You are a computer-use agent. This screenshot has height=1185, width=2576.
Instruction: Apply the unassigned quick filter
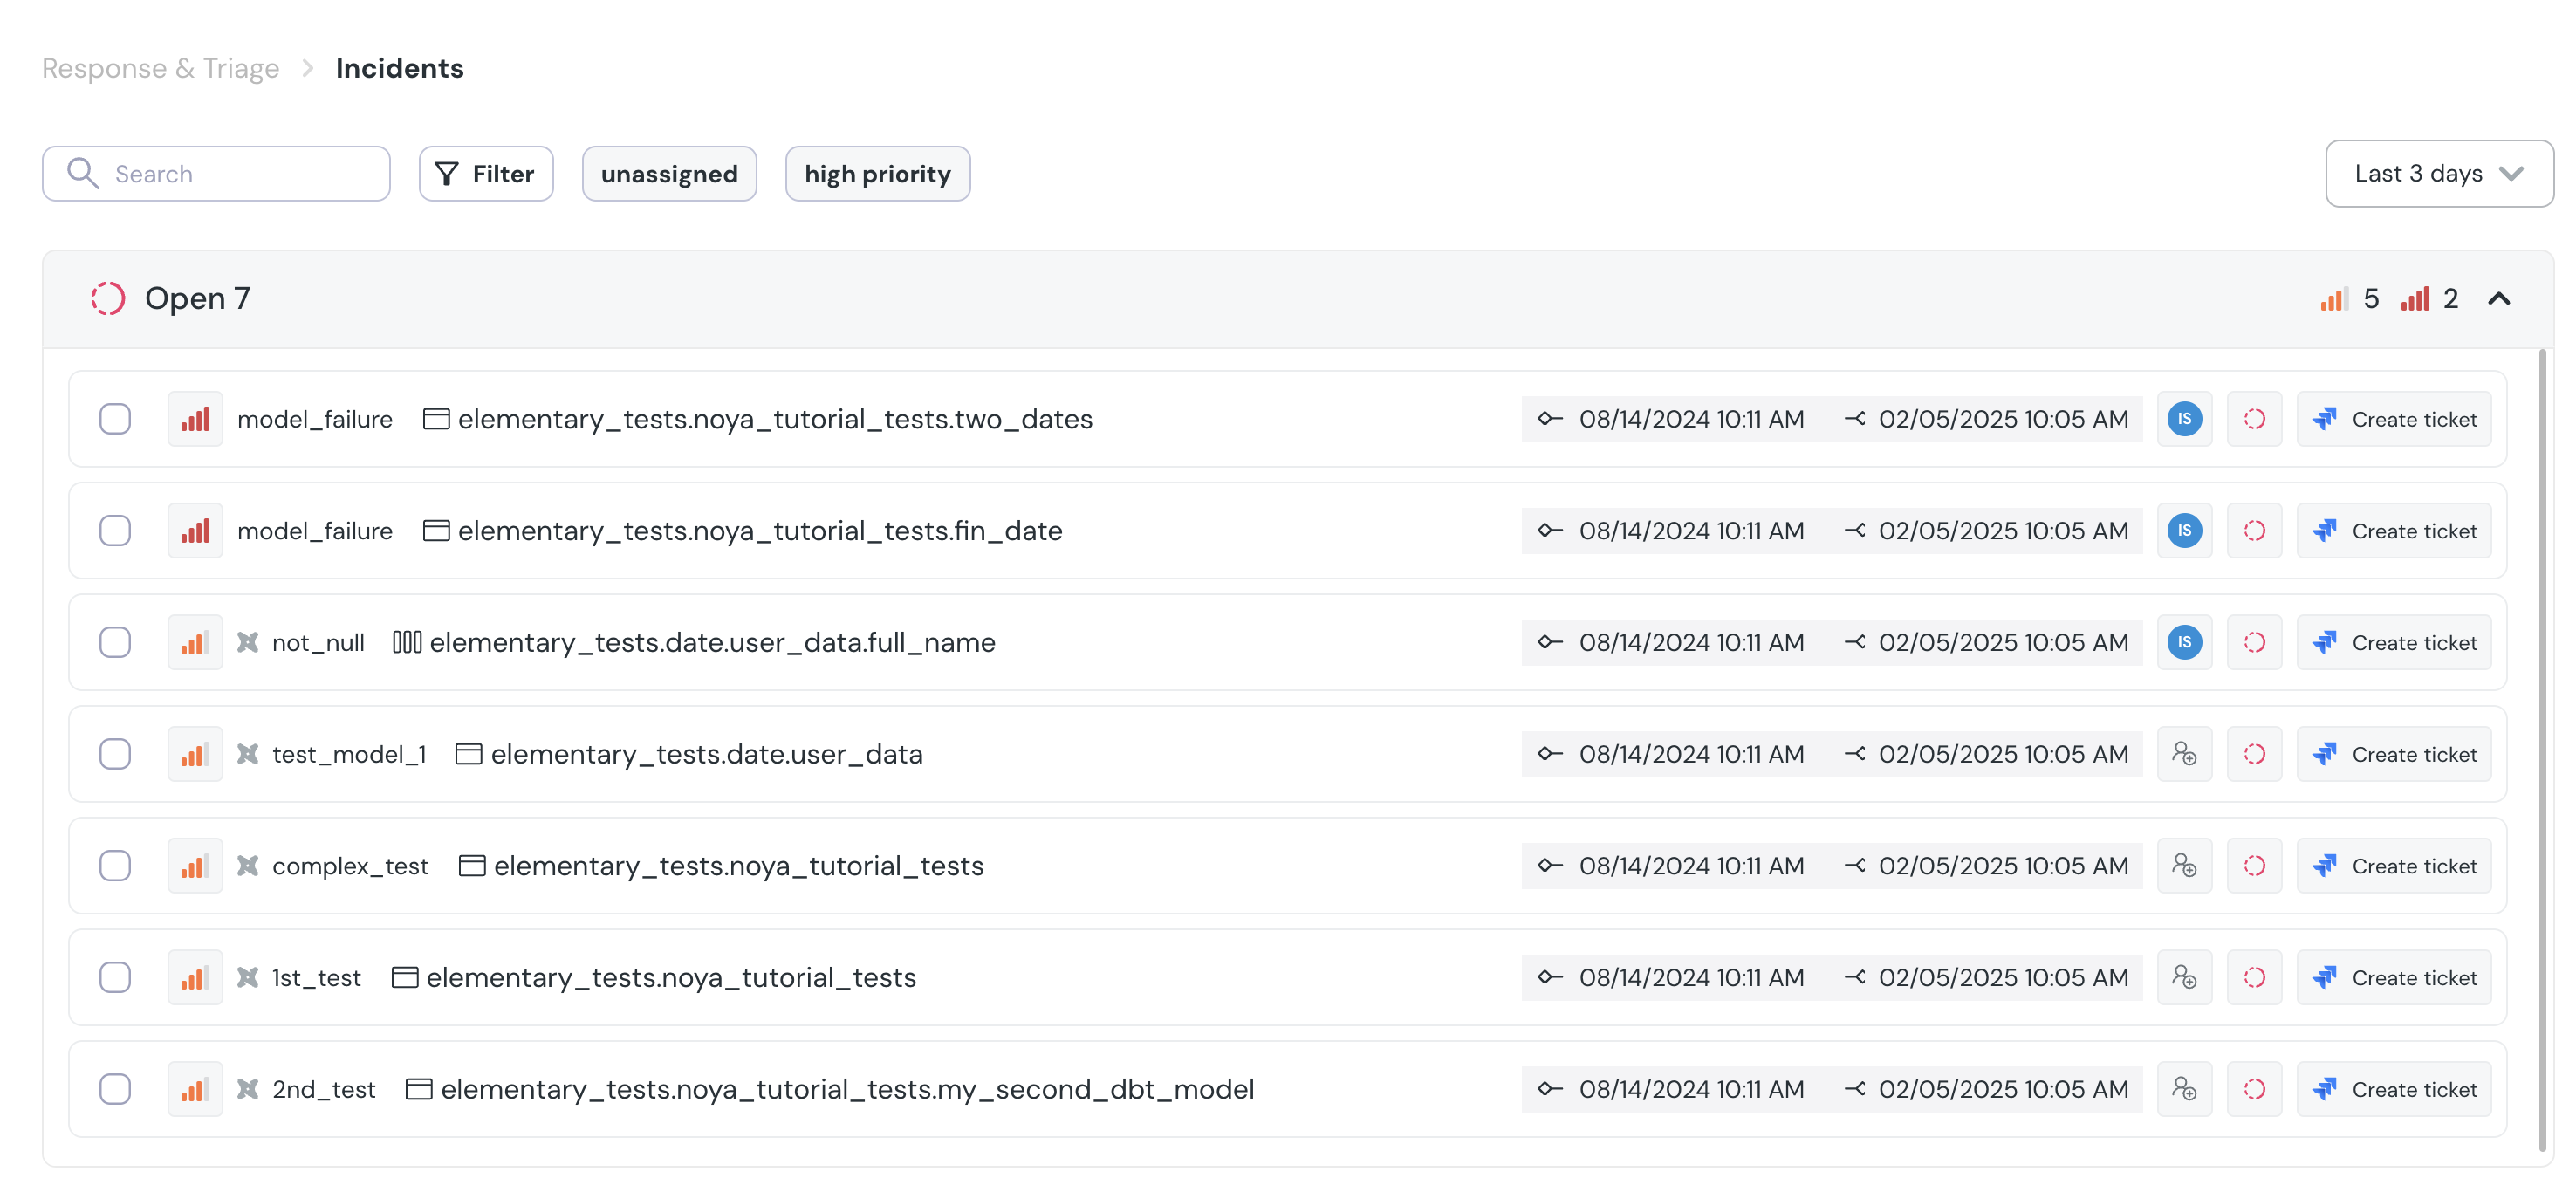(x=669, y=174)
